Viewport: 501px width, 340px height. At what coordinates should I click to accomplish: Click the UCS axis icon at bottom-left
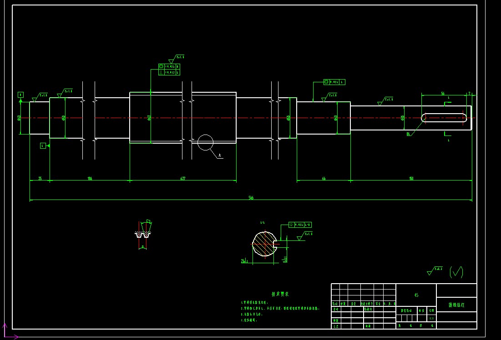pyautogui.click(x=10, y=331)
